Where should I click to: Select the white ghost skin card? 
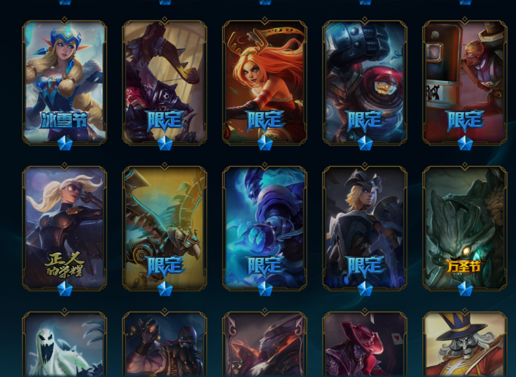(x=64, y=345)
